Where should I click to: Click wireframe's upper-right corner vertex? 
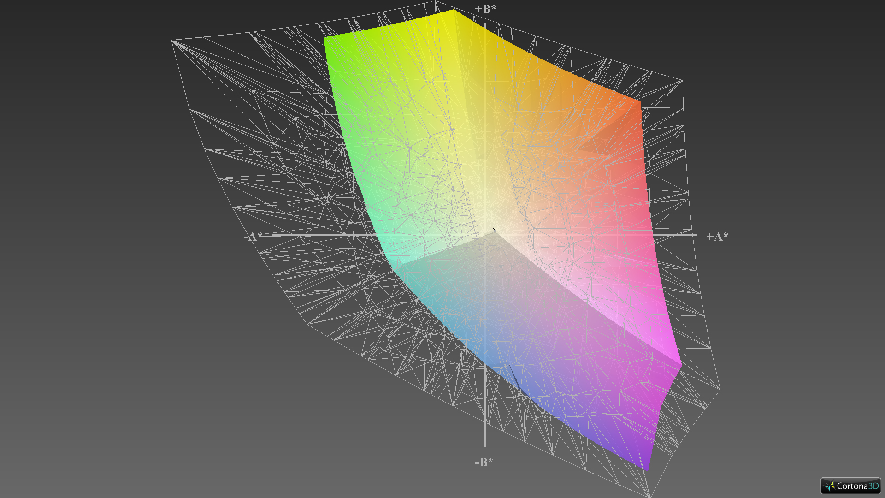pos(682,81)
